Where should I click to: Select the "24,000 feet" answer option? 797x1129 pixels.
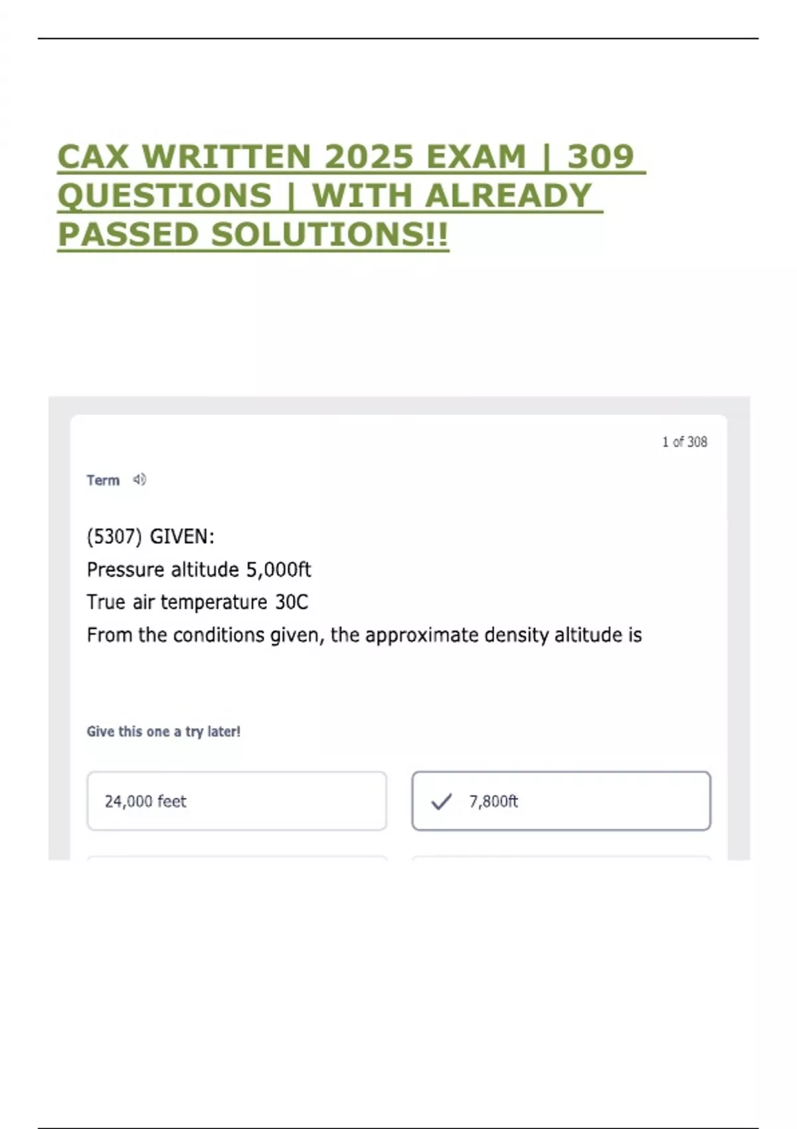(x=236, y=801)
